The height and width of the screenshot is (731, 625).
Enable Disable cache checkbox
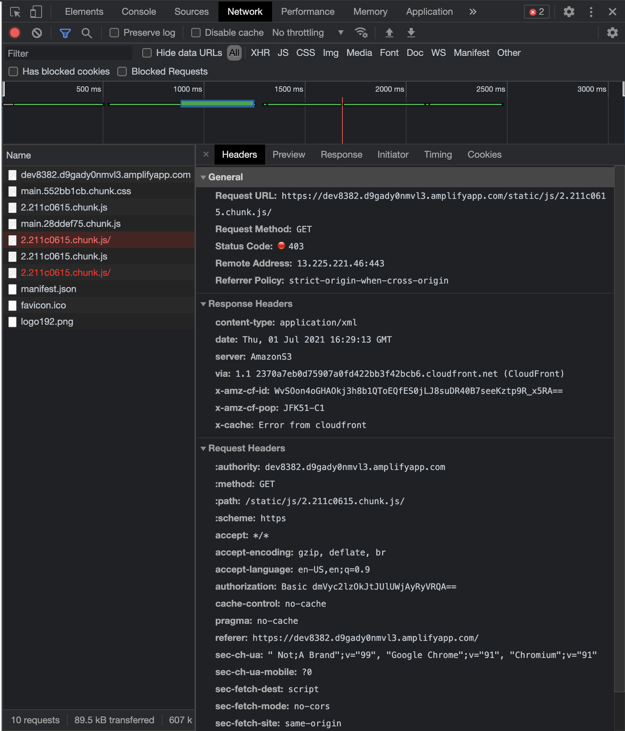196,33
